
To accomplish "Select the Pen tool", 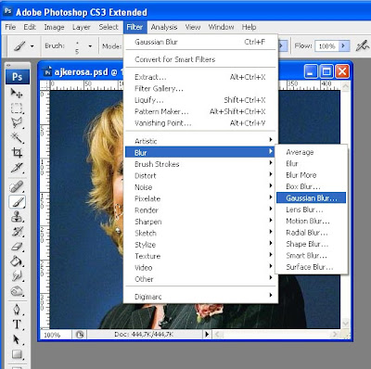I will tap(17, 310).
